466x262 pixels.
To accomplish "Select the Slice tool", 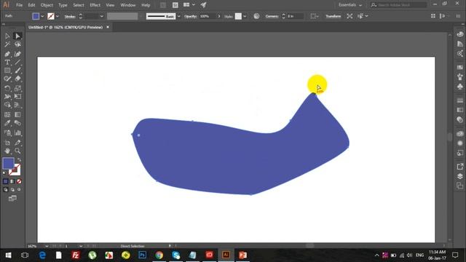I will [x=17, y=143].
